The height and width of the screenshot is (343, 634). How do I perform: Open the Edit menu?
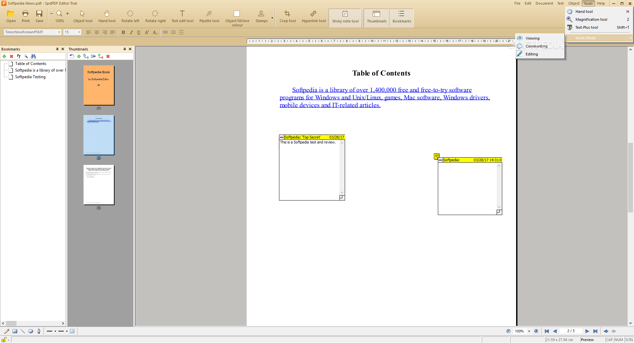tap(528, 3)
